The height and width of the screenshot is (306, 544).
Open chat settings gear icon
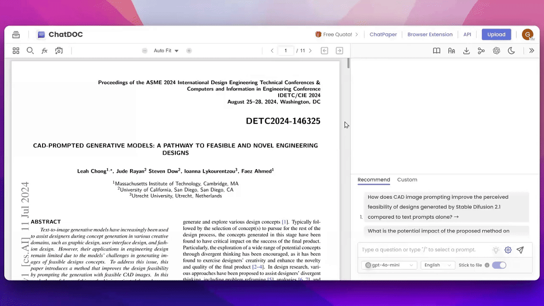click(508, 250)
